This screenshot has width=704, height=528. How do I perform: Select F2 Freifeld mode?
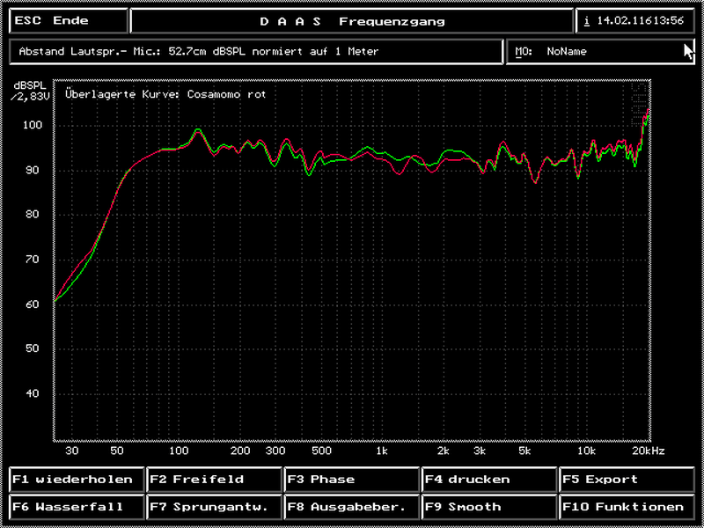point(214,480)
